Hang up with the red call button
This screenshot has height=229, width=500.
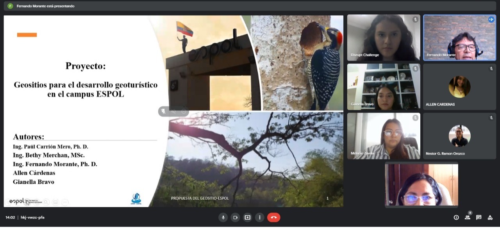pyautogui.click(x=273, y=217)
